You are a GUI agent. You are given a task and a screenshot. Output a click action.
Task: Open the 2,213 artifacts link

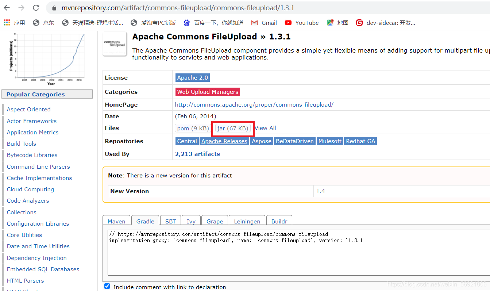197,154
